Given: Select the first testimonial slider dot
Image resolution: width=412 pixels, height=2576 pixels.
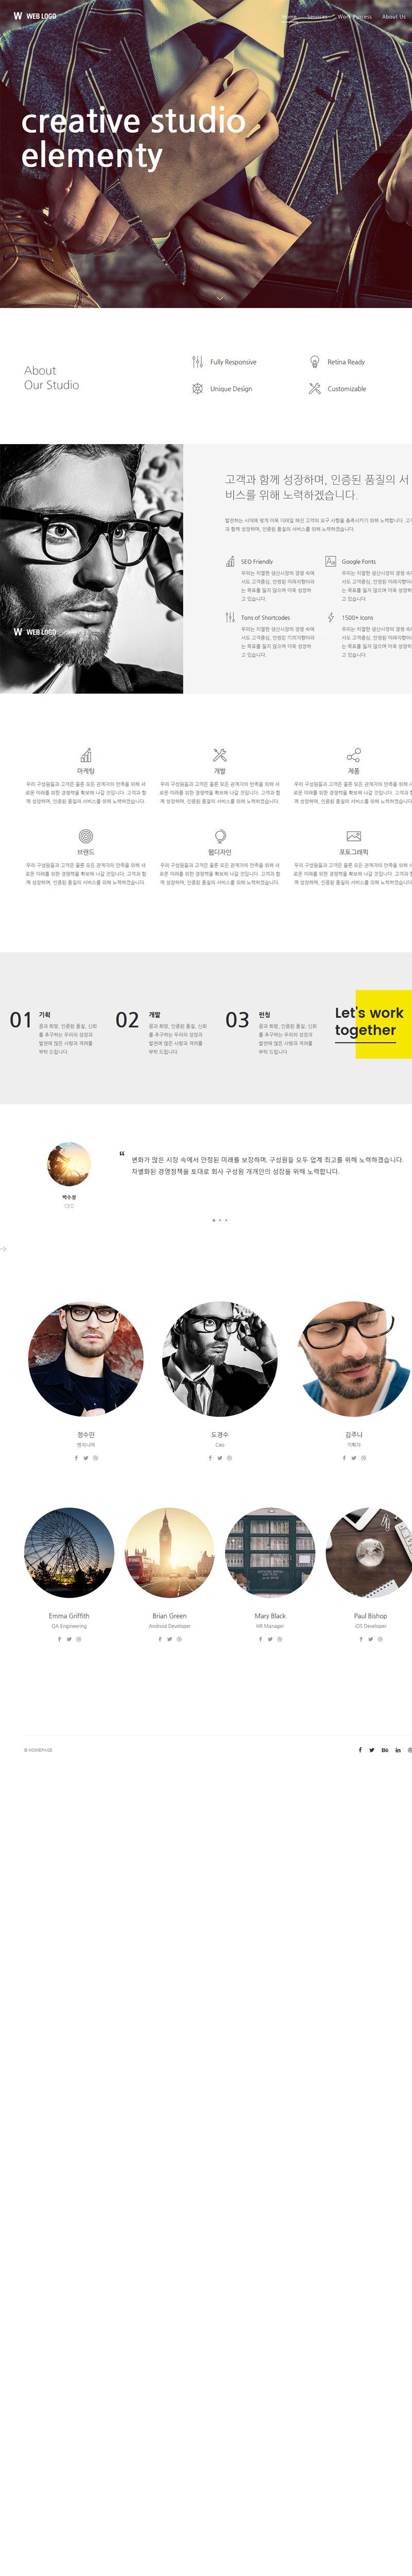Looking at the screenshot, I should pos(213,1220).
